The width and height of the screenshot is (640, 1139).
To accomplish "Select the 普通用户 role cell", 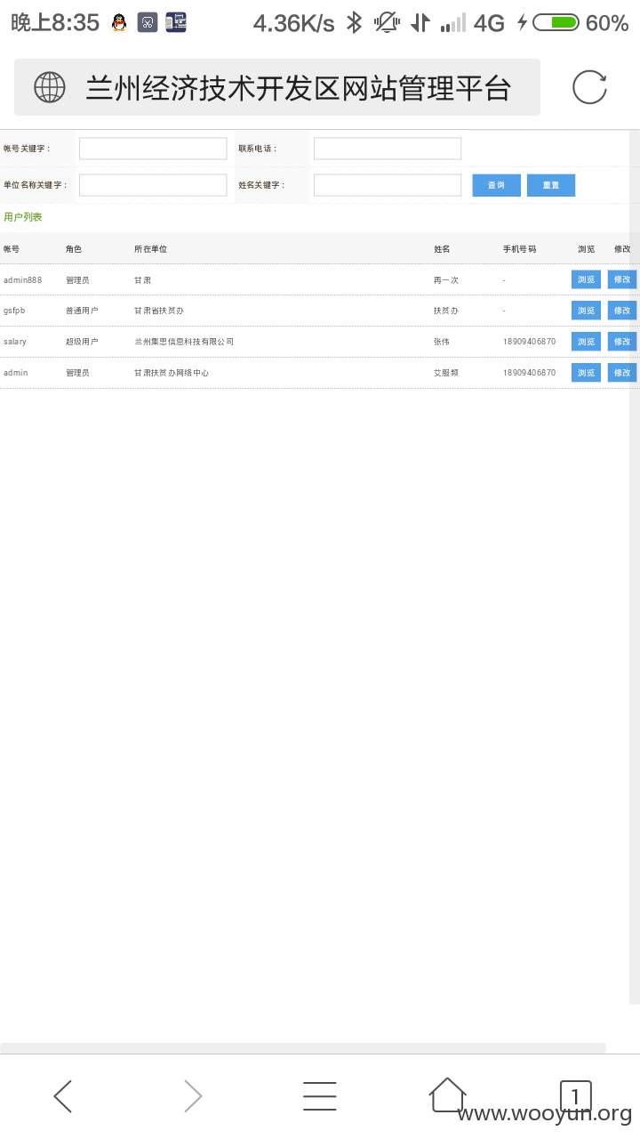I will (x=82, y=311).
